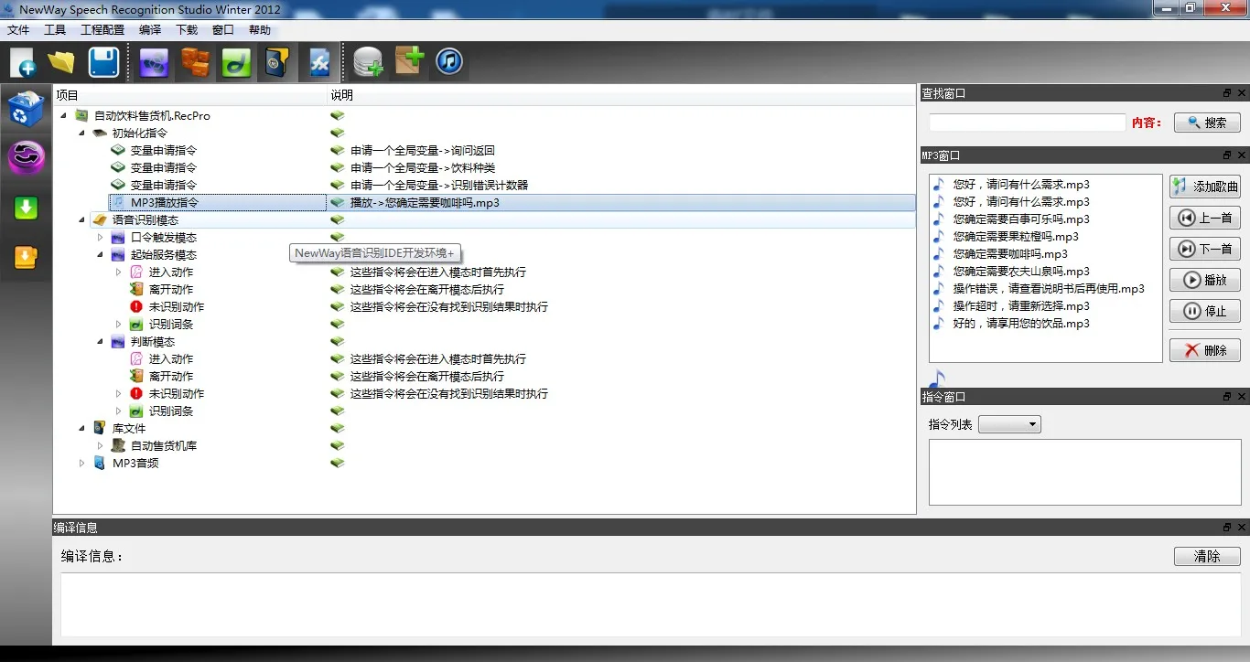Click the new project document-plus icon
The image size is (1250, 662).
pyautogui.click(x=23, y=62)
